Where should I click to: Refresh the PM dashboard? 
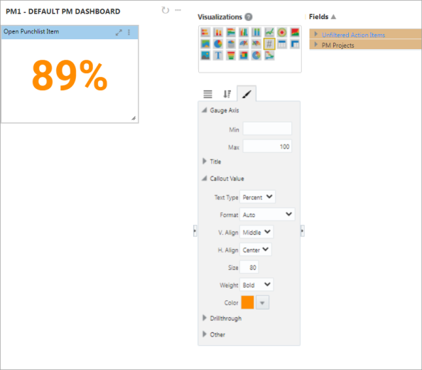tap(166, 10)
